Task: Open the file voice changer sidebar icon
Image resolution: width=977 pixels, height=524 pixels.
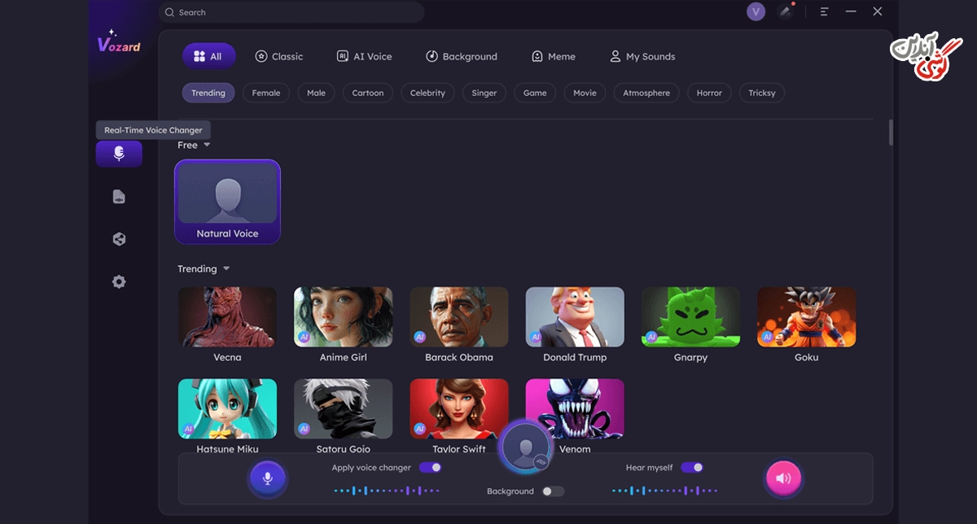Action: point(119,197)
